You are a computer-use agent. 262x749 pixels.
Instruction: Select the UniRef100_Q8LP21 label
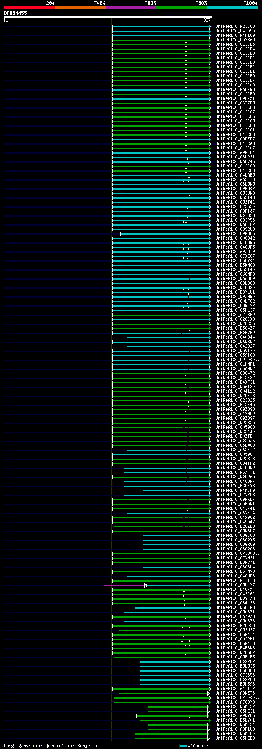[235, 157]
